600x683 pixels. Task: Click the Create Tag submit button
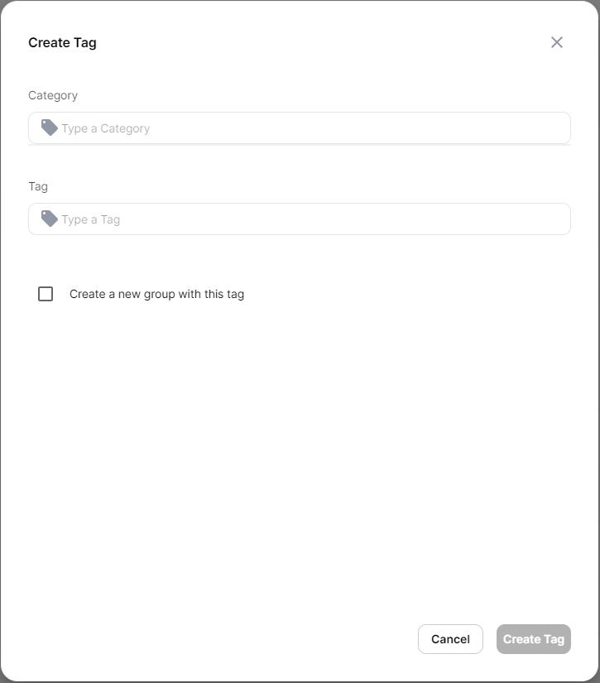click(x=533, y=639)
